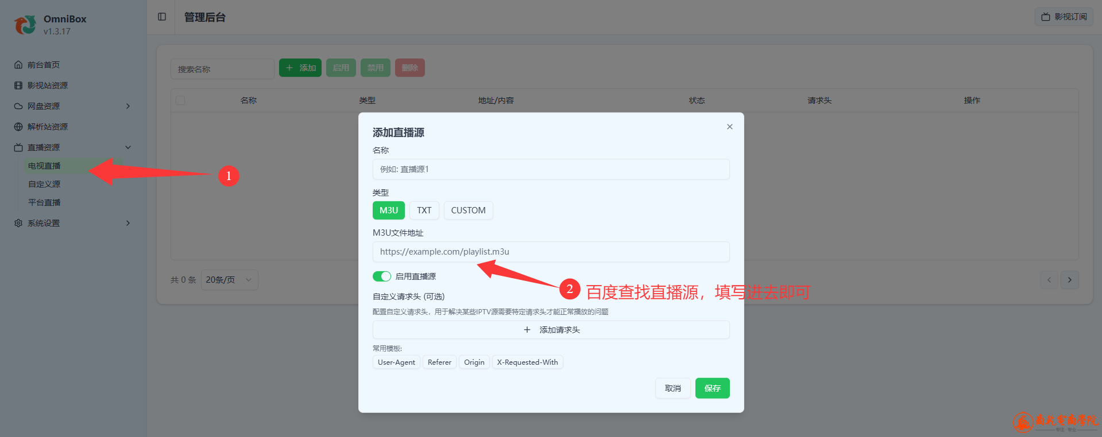Select the TXT type option
This screenshot has height=437, width=1102.
pyautogui.click(x=424, y=210)
